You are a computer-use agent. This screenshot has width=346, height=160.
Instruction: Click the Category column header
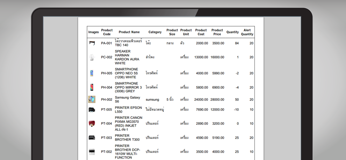coord(155,32)
